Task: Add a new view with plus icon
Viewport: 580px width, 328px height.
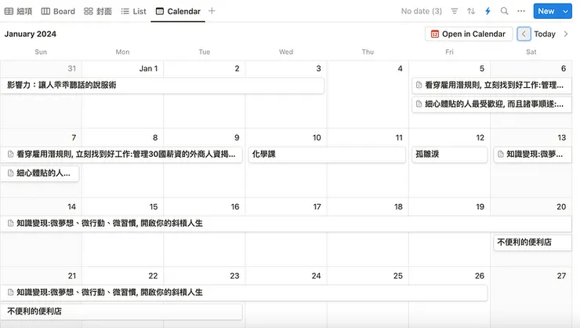Action: [x=212, y=11]
